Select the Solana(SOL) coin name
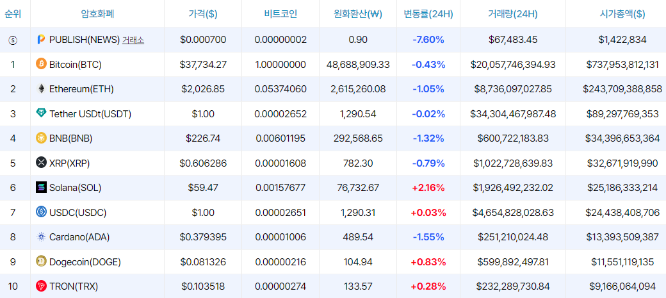The width and height of the screenshot is (666, 298). point(75,188)
